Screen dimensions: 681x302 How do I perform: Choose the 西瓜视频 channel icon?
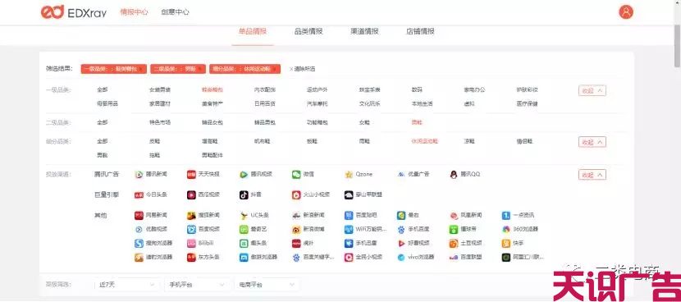tap(191, 195)
